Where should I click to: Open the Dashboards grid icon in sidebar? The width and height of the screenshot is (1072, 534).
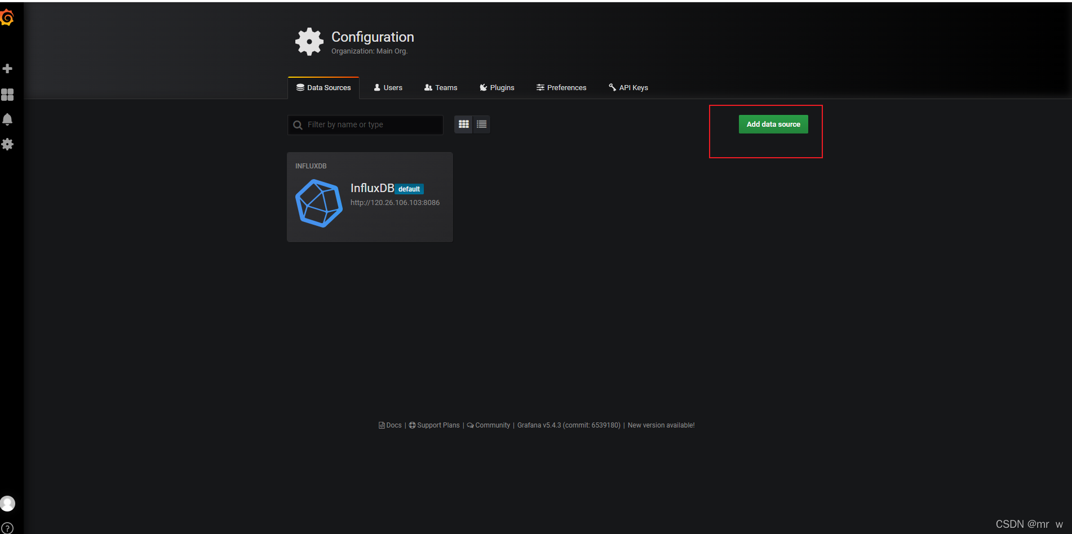(x=7, y=95)
